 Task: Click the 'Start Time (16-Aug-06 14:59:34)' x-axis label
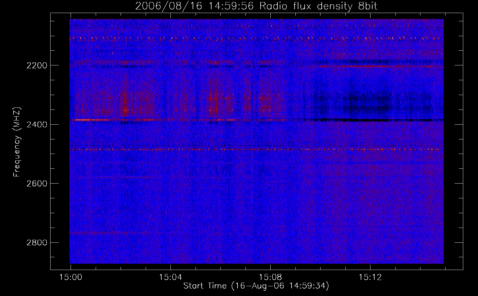click(x=256, y=286)
